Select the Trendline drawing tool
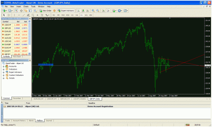The width and height of the screenshot is (212, 127). [24, 15]
